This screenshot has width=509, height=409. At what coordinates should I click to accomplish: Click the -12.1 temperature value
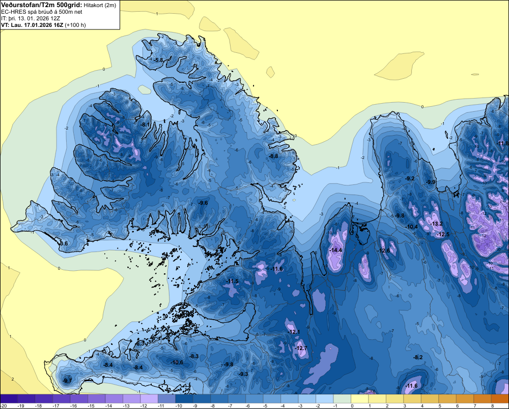click(x=294, y=332)
